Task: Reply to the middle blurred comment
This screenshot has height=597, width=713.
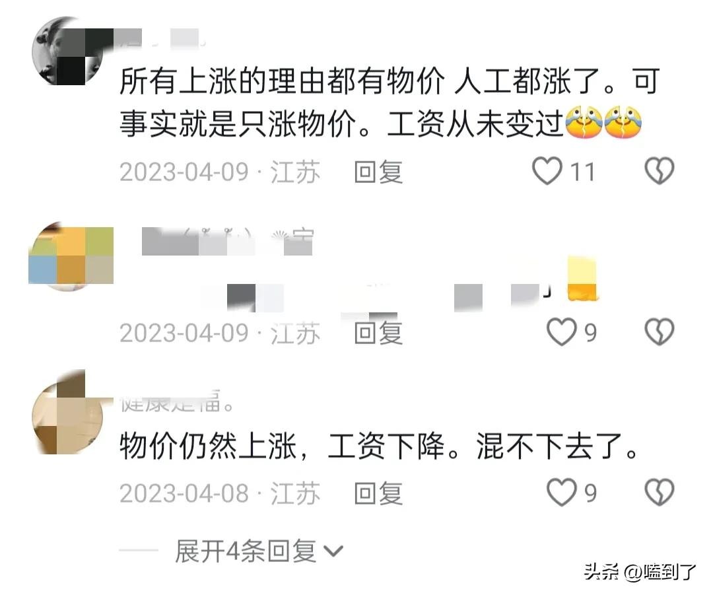Action: [x=378, y=333]
